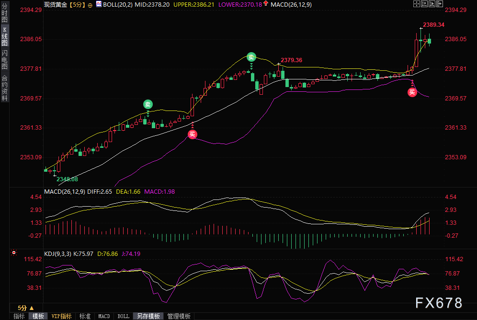This screenshot has width=477, height=320.
Task: Click the MACD(26,12,9) label in the top header
Action: tap(291, 5)
